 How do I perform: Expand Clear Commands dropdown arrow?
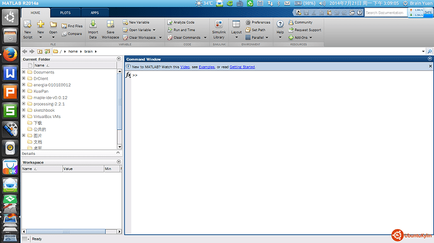(205, 38)
